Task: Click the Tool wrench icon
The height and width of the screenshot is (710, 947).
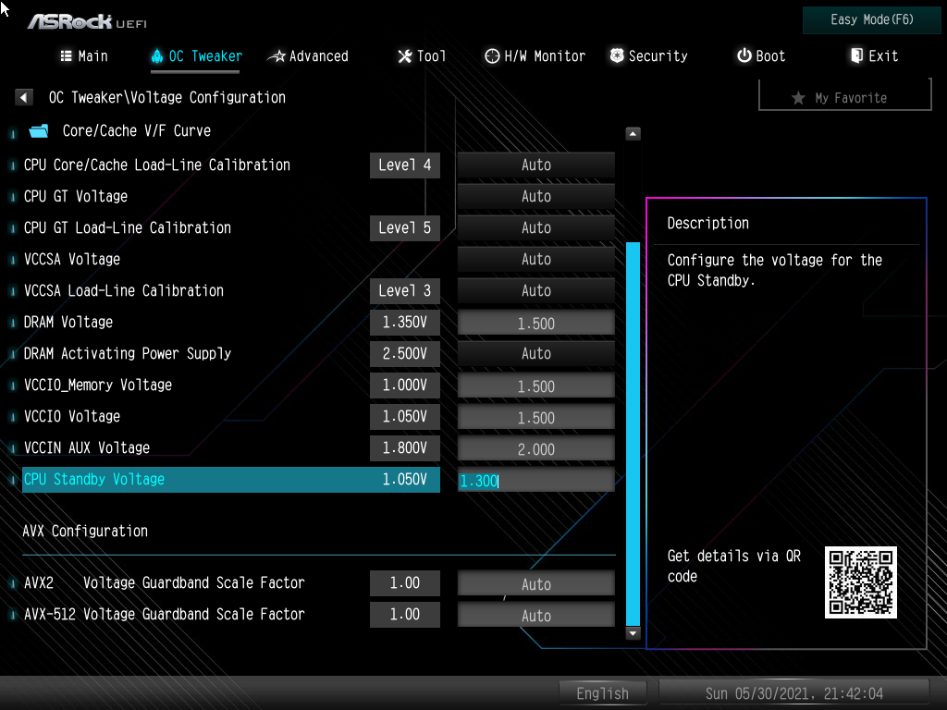Action: pos(405,56)
